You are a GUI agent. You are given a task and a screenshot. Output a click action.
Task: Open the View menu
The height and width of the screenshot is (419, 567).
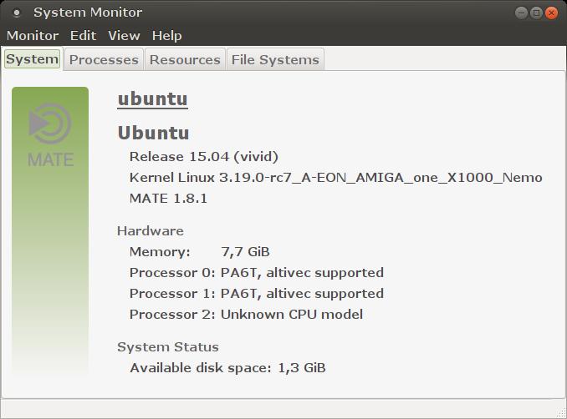pos(124,35)
